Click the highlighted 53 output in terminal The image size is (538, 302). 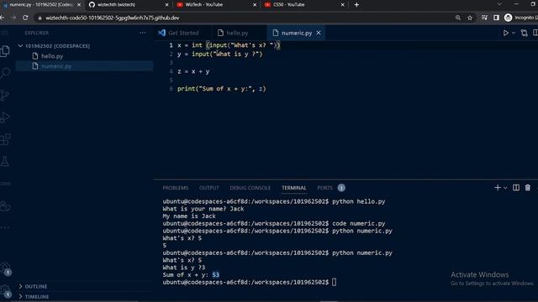(215, 275)
